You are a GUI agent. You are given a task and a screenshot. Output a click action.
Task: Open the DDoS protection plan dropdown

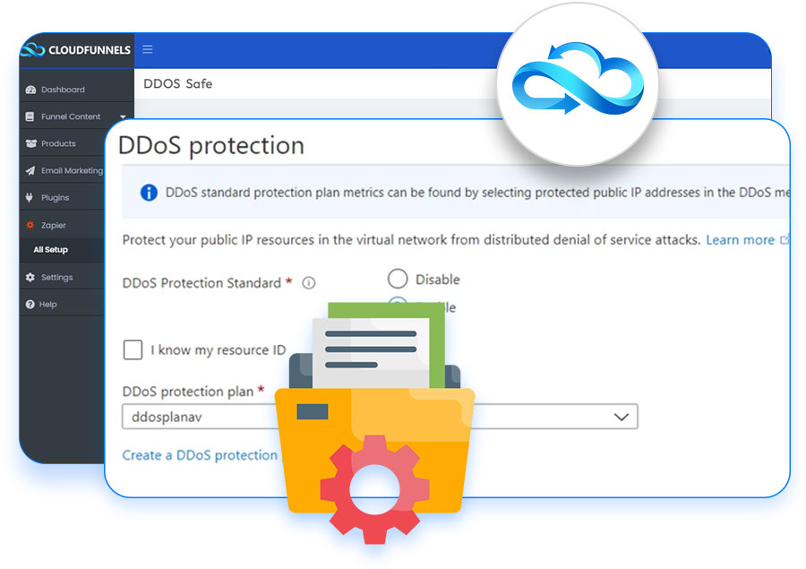click(x=620, y=417)
